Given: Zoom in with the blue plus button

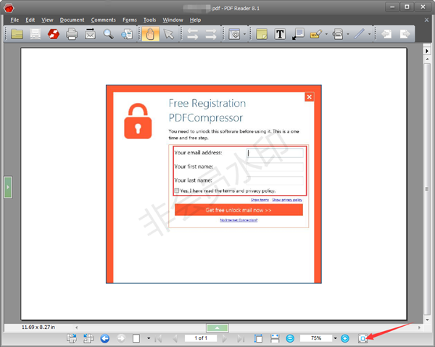Looking at the screenshot, I should pyautogui.click(x=345, y=338).
